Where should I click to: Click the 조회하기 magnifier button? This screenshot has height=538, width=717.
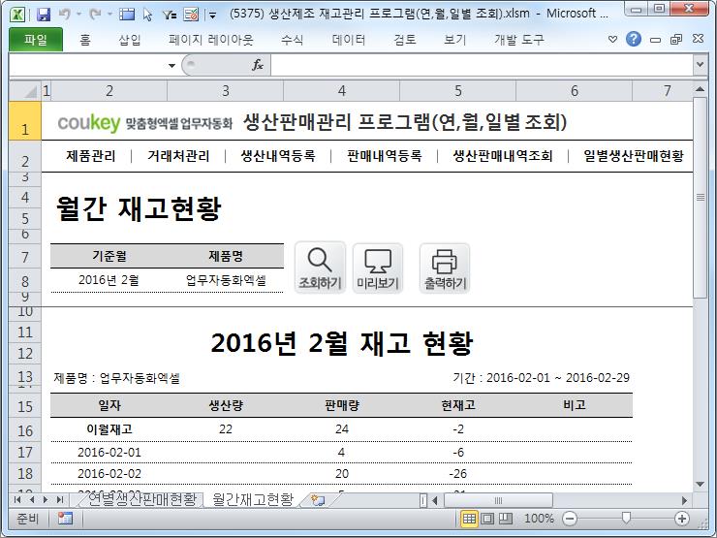(x=320, y=268)
